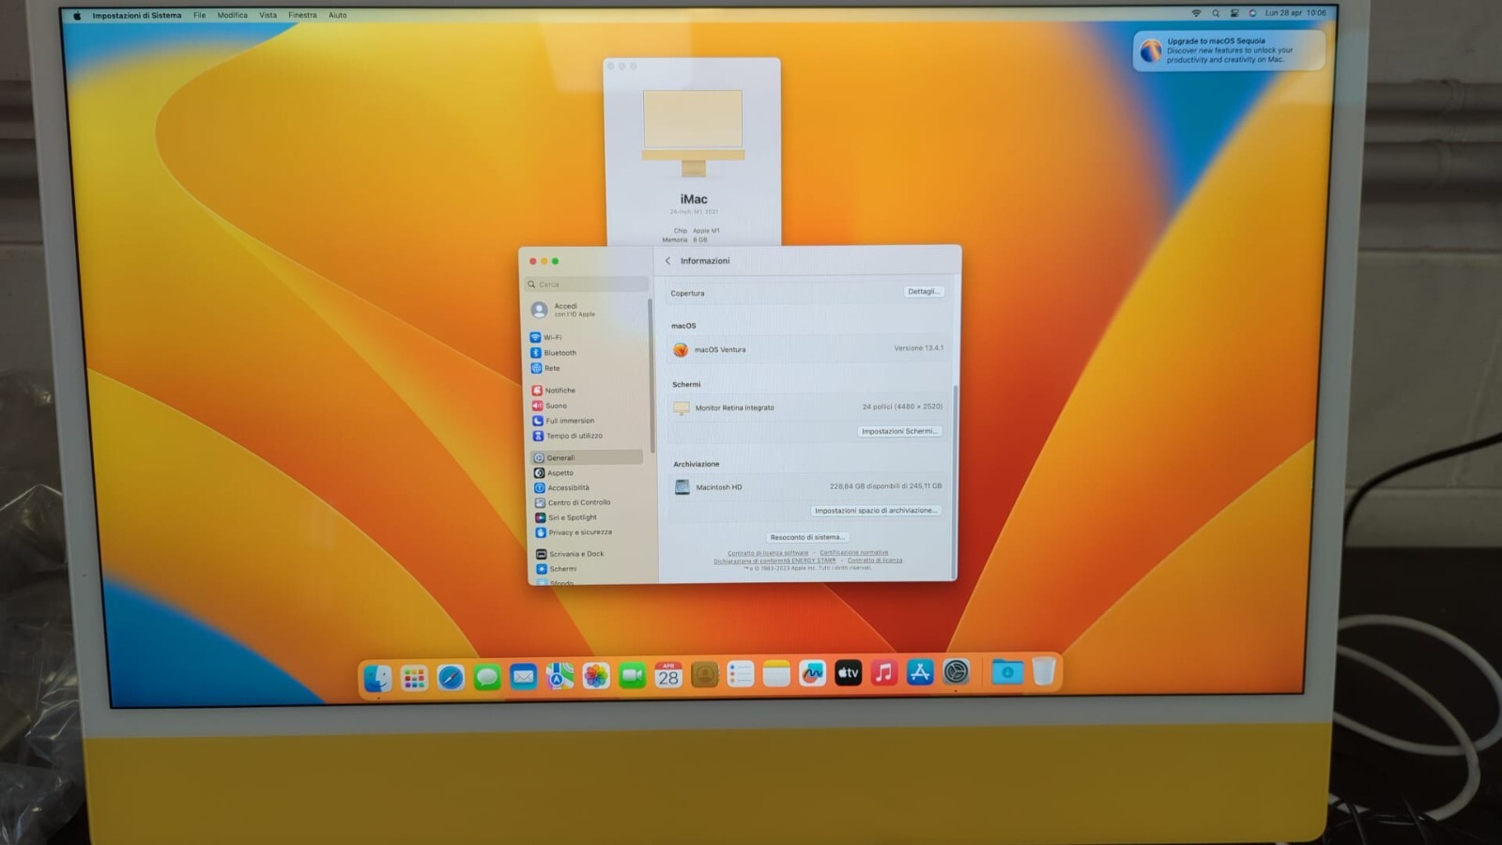Open the Modifica menu
The height and width of the screenshot is (845, 1502).
233,15
